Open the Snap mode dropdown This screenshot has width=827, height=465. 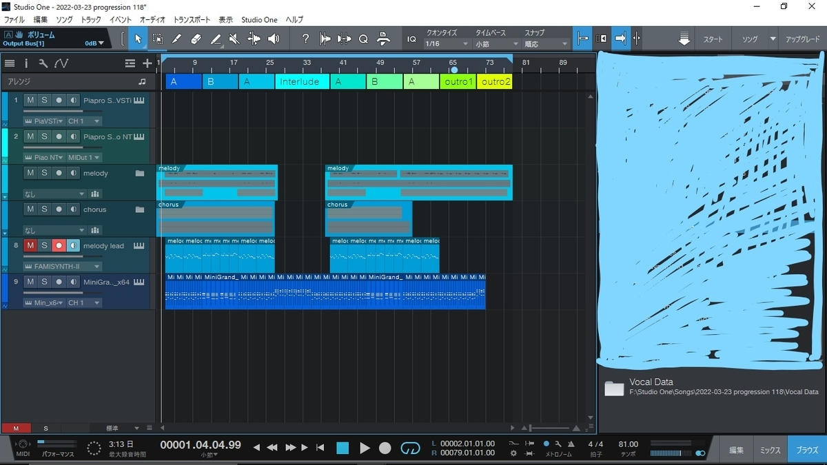pos(546,44)
